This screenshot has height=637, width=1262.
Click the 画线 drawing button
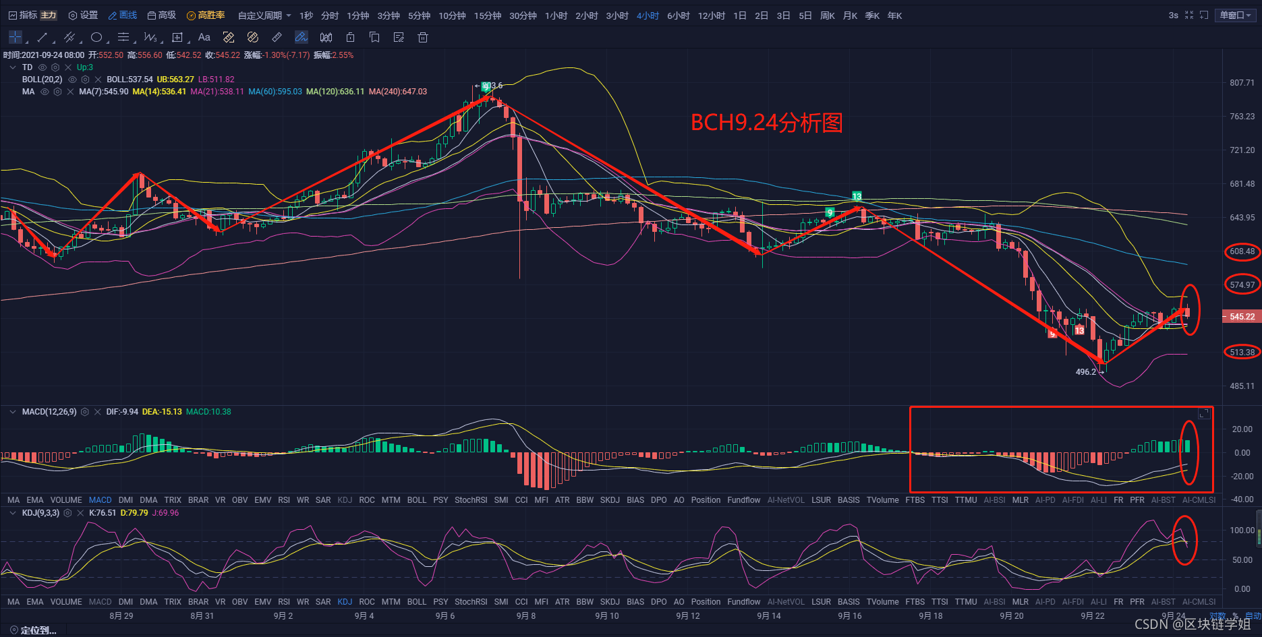[x=123, y=15]
